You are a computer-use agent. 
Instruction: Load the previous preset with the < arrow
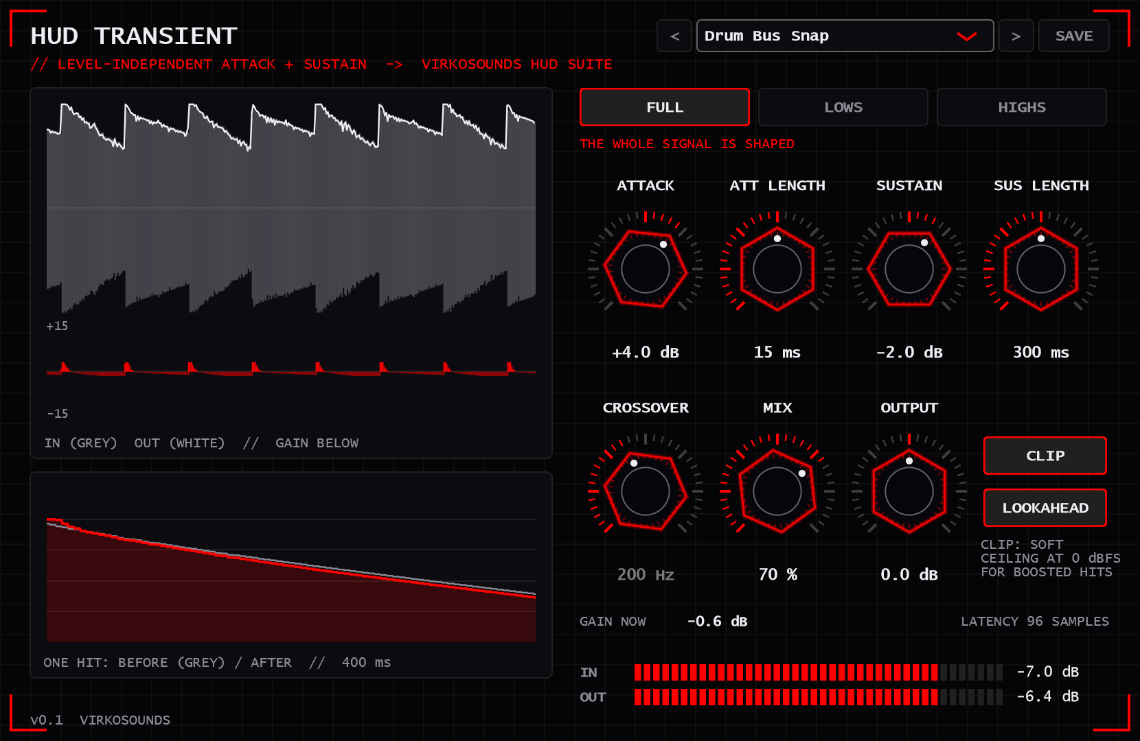coord(674,36)
